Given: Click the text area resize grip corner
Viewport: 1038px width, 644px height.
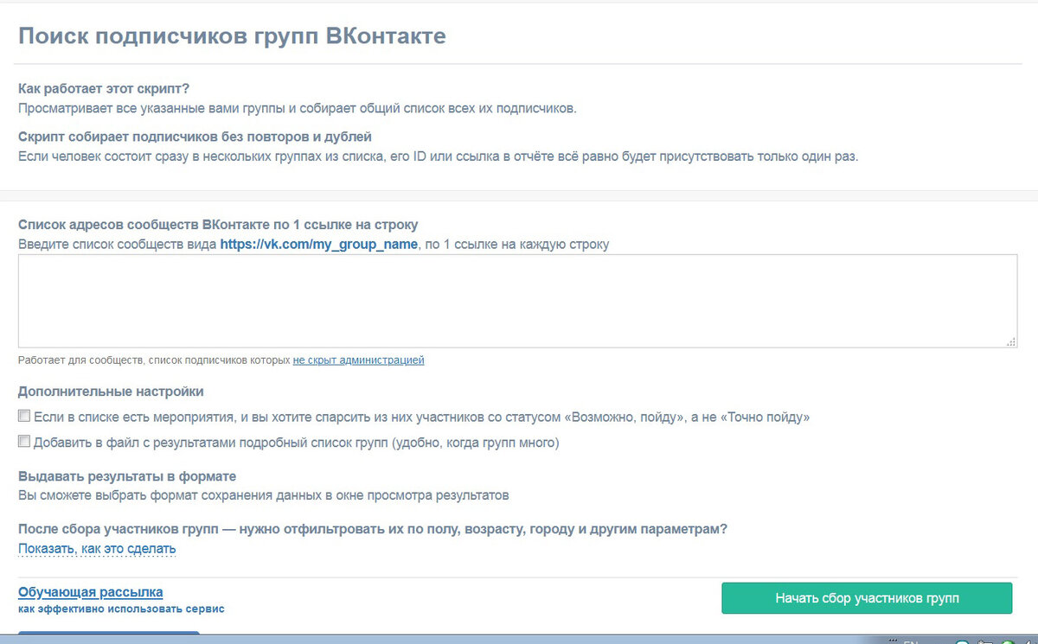Looking at the screenshot, I should click(x=1012, y=342).
